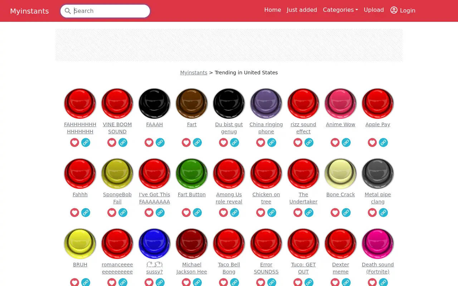Screen dimensions: 458x286
Task: Copy link icon for Anime Wow
Action: [x=346, y=143]
